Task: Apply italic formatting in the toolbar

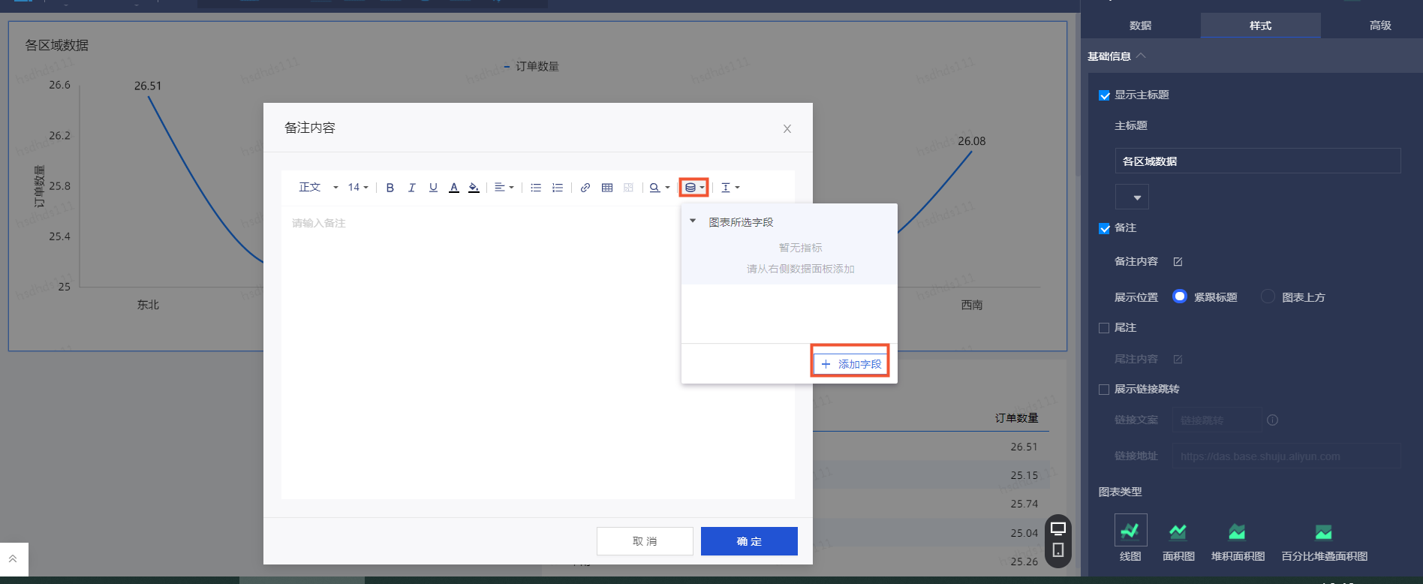Action: (x=411, y=188)
